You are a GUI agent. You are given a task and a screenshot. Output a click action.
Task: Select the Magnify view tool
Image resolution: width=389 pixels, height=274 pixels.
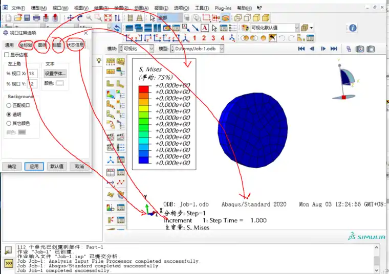tap(89, 18)
